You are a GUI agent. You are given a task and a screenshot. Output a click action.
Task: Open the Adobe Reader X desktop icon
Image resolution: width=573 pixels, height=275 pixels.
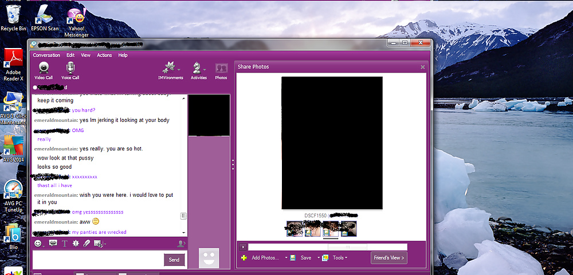pyautogui.click(x=13, y=63)
